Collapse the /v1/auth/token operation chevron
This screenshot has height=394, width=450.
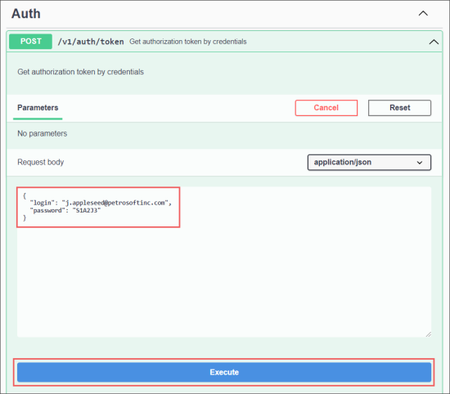[434, 42]
